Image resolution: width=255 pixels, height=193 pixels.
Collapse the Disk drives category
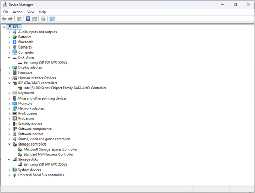(9, 58)
